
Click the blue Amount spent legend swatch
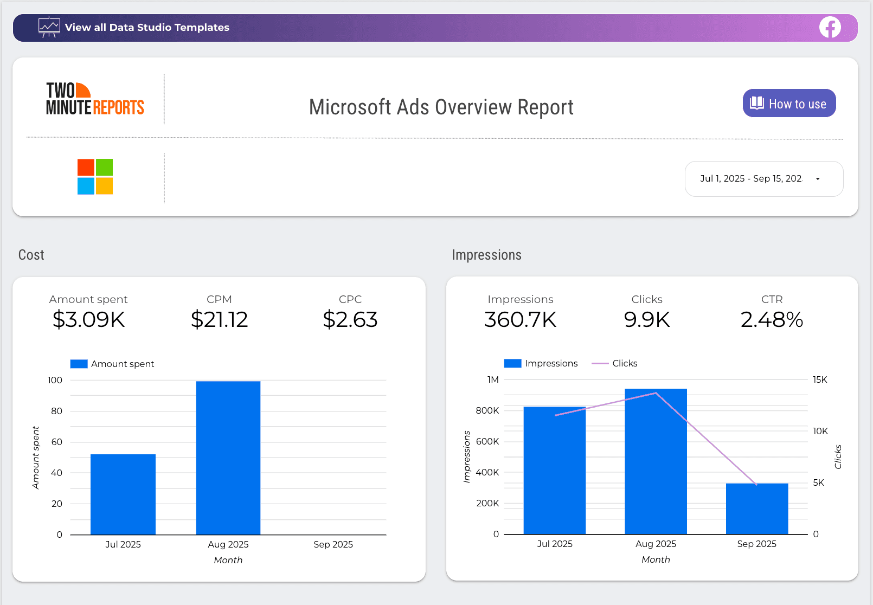79,364
